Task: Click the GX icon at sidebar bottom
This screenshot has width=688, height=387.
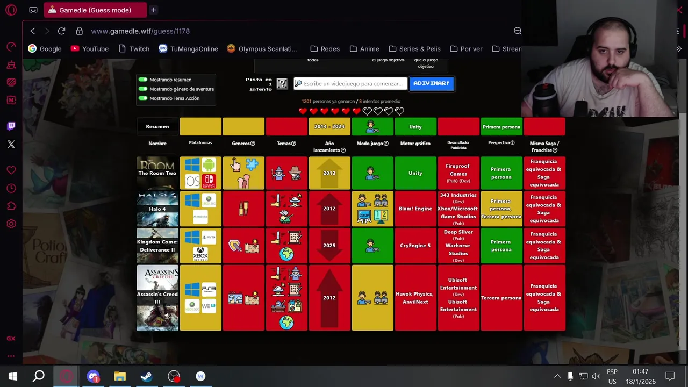Action: [x=11, y=339]
